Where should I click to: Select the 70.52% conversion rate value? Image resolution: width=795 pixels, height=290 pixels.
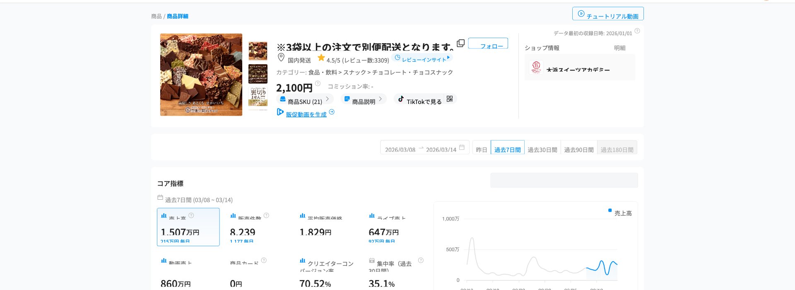click(x=315, y=284)
